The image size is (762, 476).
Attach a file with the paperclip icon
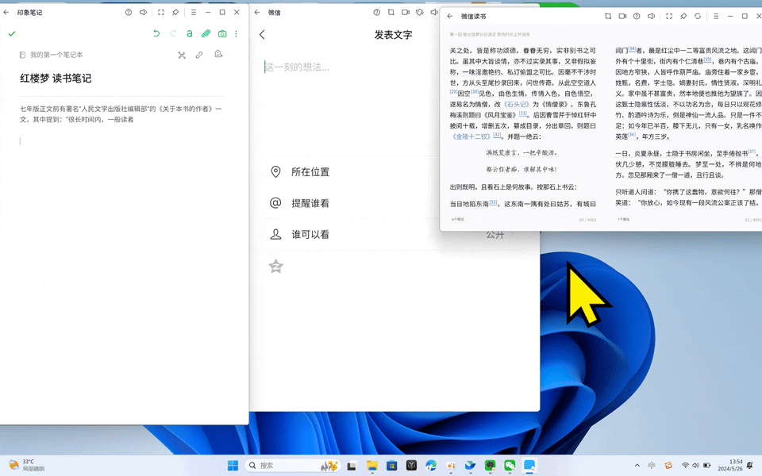[206, 33]
